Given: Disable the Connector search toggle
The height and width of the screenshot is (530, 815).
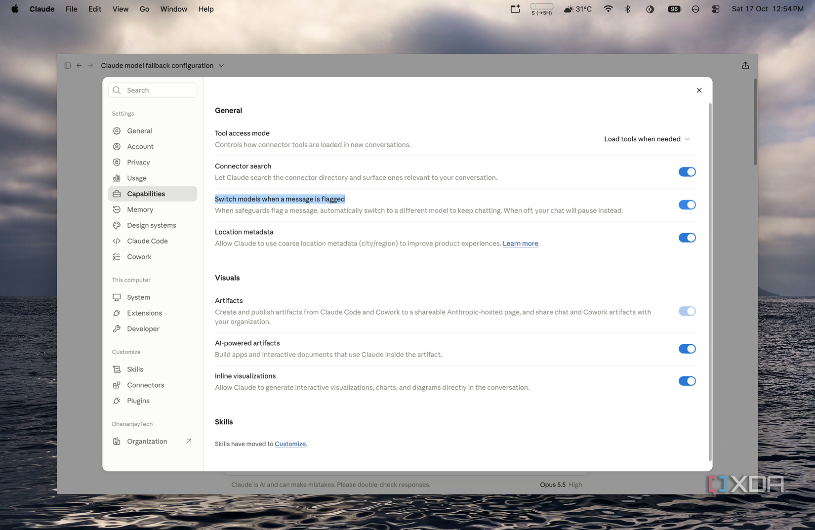Looking at the screenshot, I should (x=687, y=172).
